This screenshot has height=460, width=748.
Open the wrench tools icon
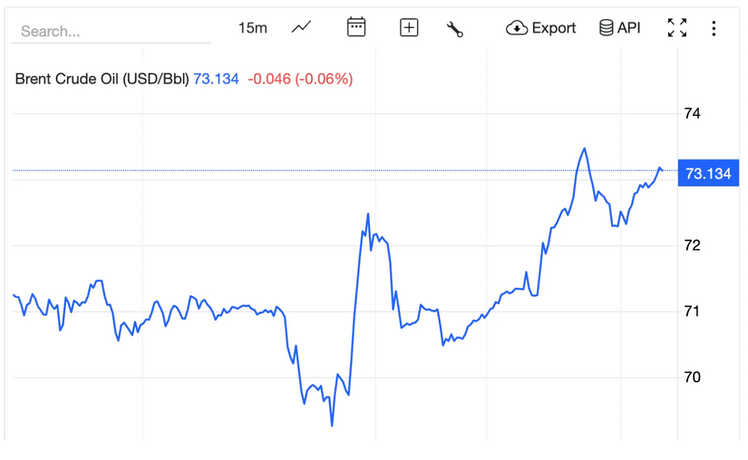(x=455, y=29)
